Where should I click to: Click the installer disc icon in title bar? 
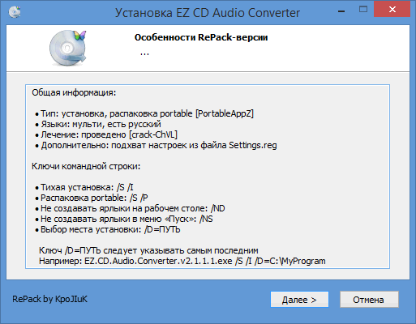tap(15, 12)
